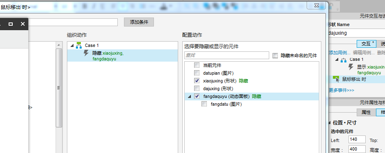Select the 隐藏 xiaojuxing action lightning icon
Viewport: 385px width, 153px height.
tap(86, 53)
